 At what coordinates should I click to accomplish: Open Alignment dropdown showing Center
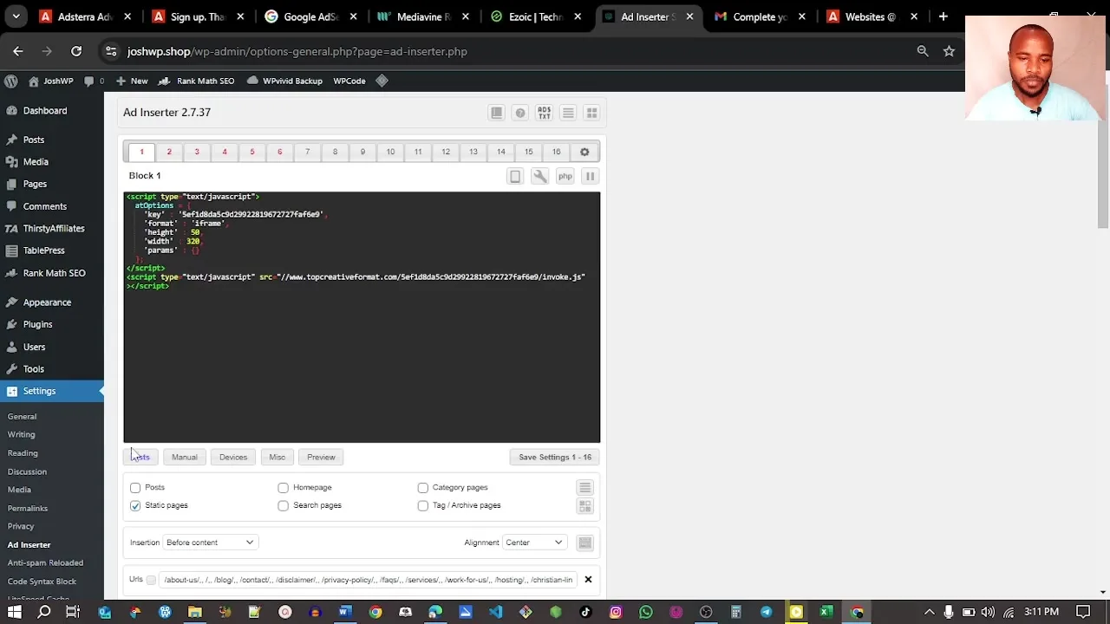point(534,543)
